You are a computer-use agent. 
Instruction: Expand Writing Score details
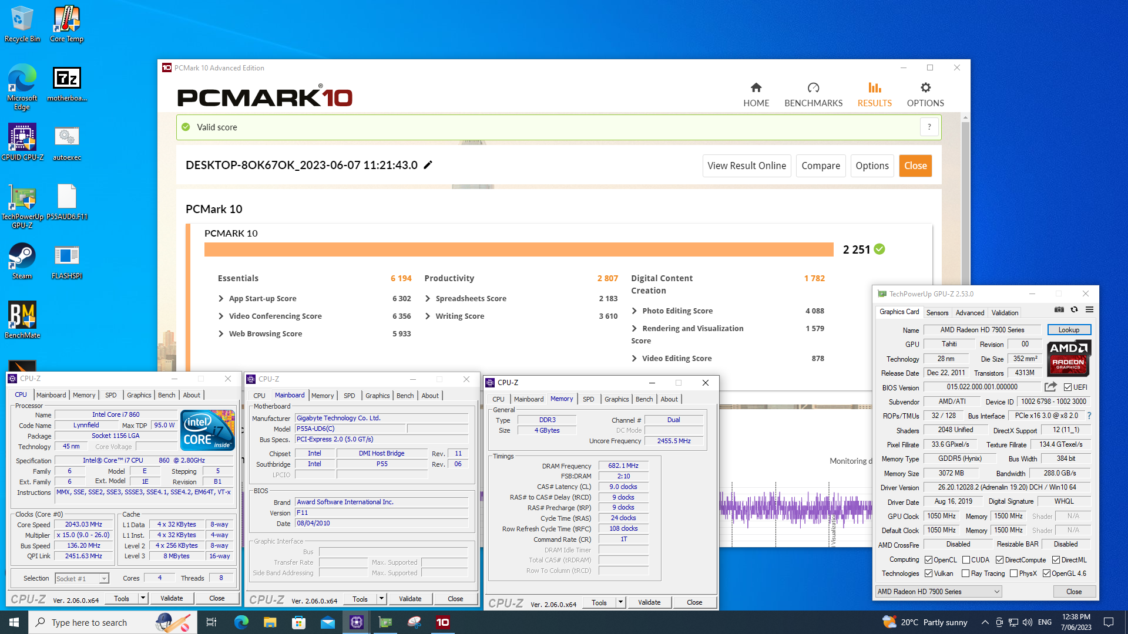[x=428, y=316]
